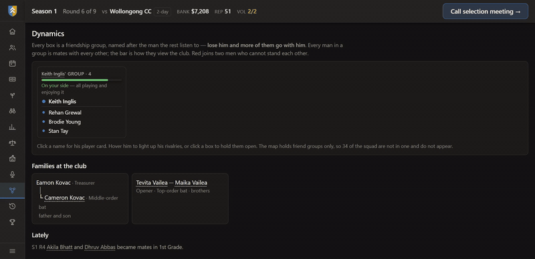Click the BANK $7,208 value

pyautogui.click(x=200, y=11)
